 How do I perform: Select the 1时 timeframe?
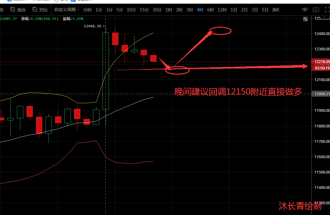coord(169,10)
